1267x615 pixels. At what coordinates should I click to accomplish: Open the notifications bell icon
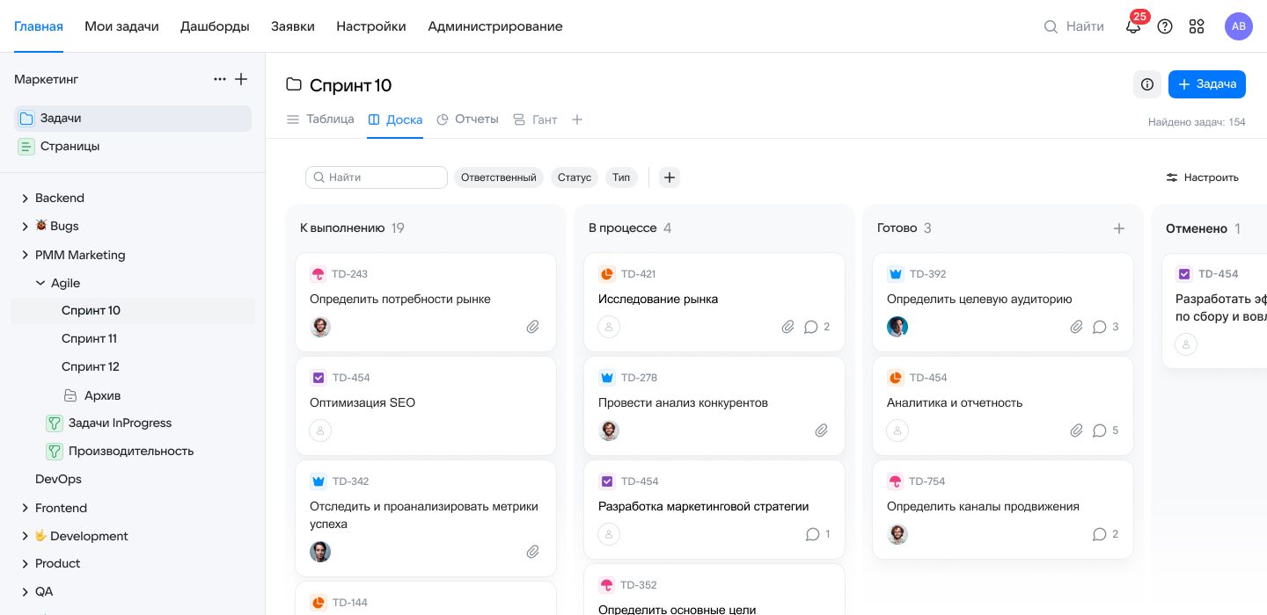click(x=1133, y=26)
